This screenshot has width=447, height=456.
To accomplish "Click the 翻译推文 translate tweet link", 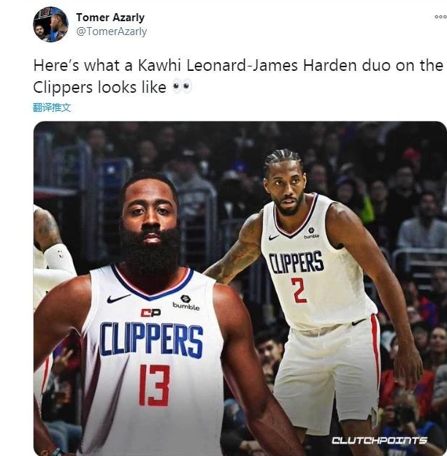I will (52, 107).
